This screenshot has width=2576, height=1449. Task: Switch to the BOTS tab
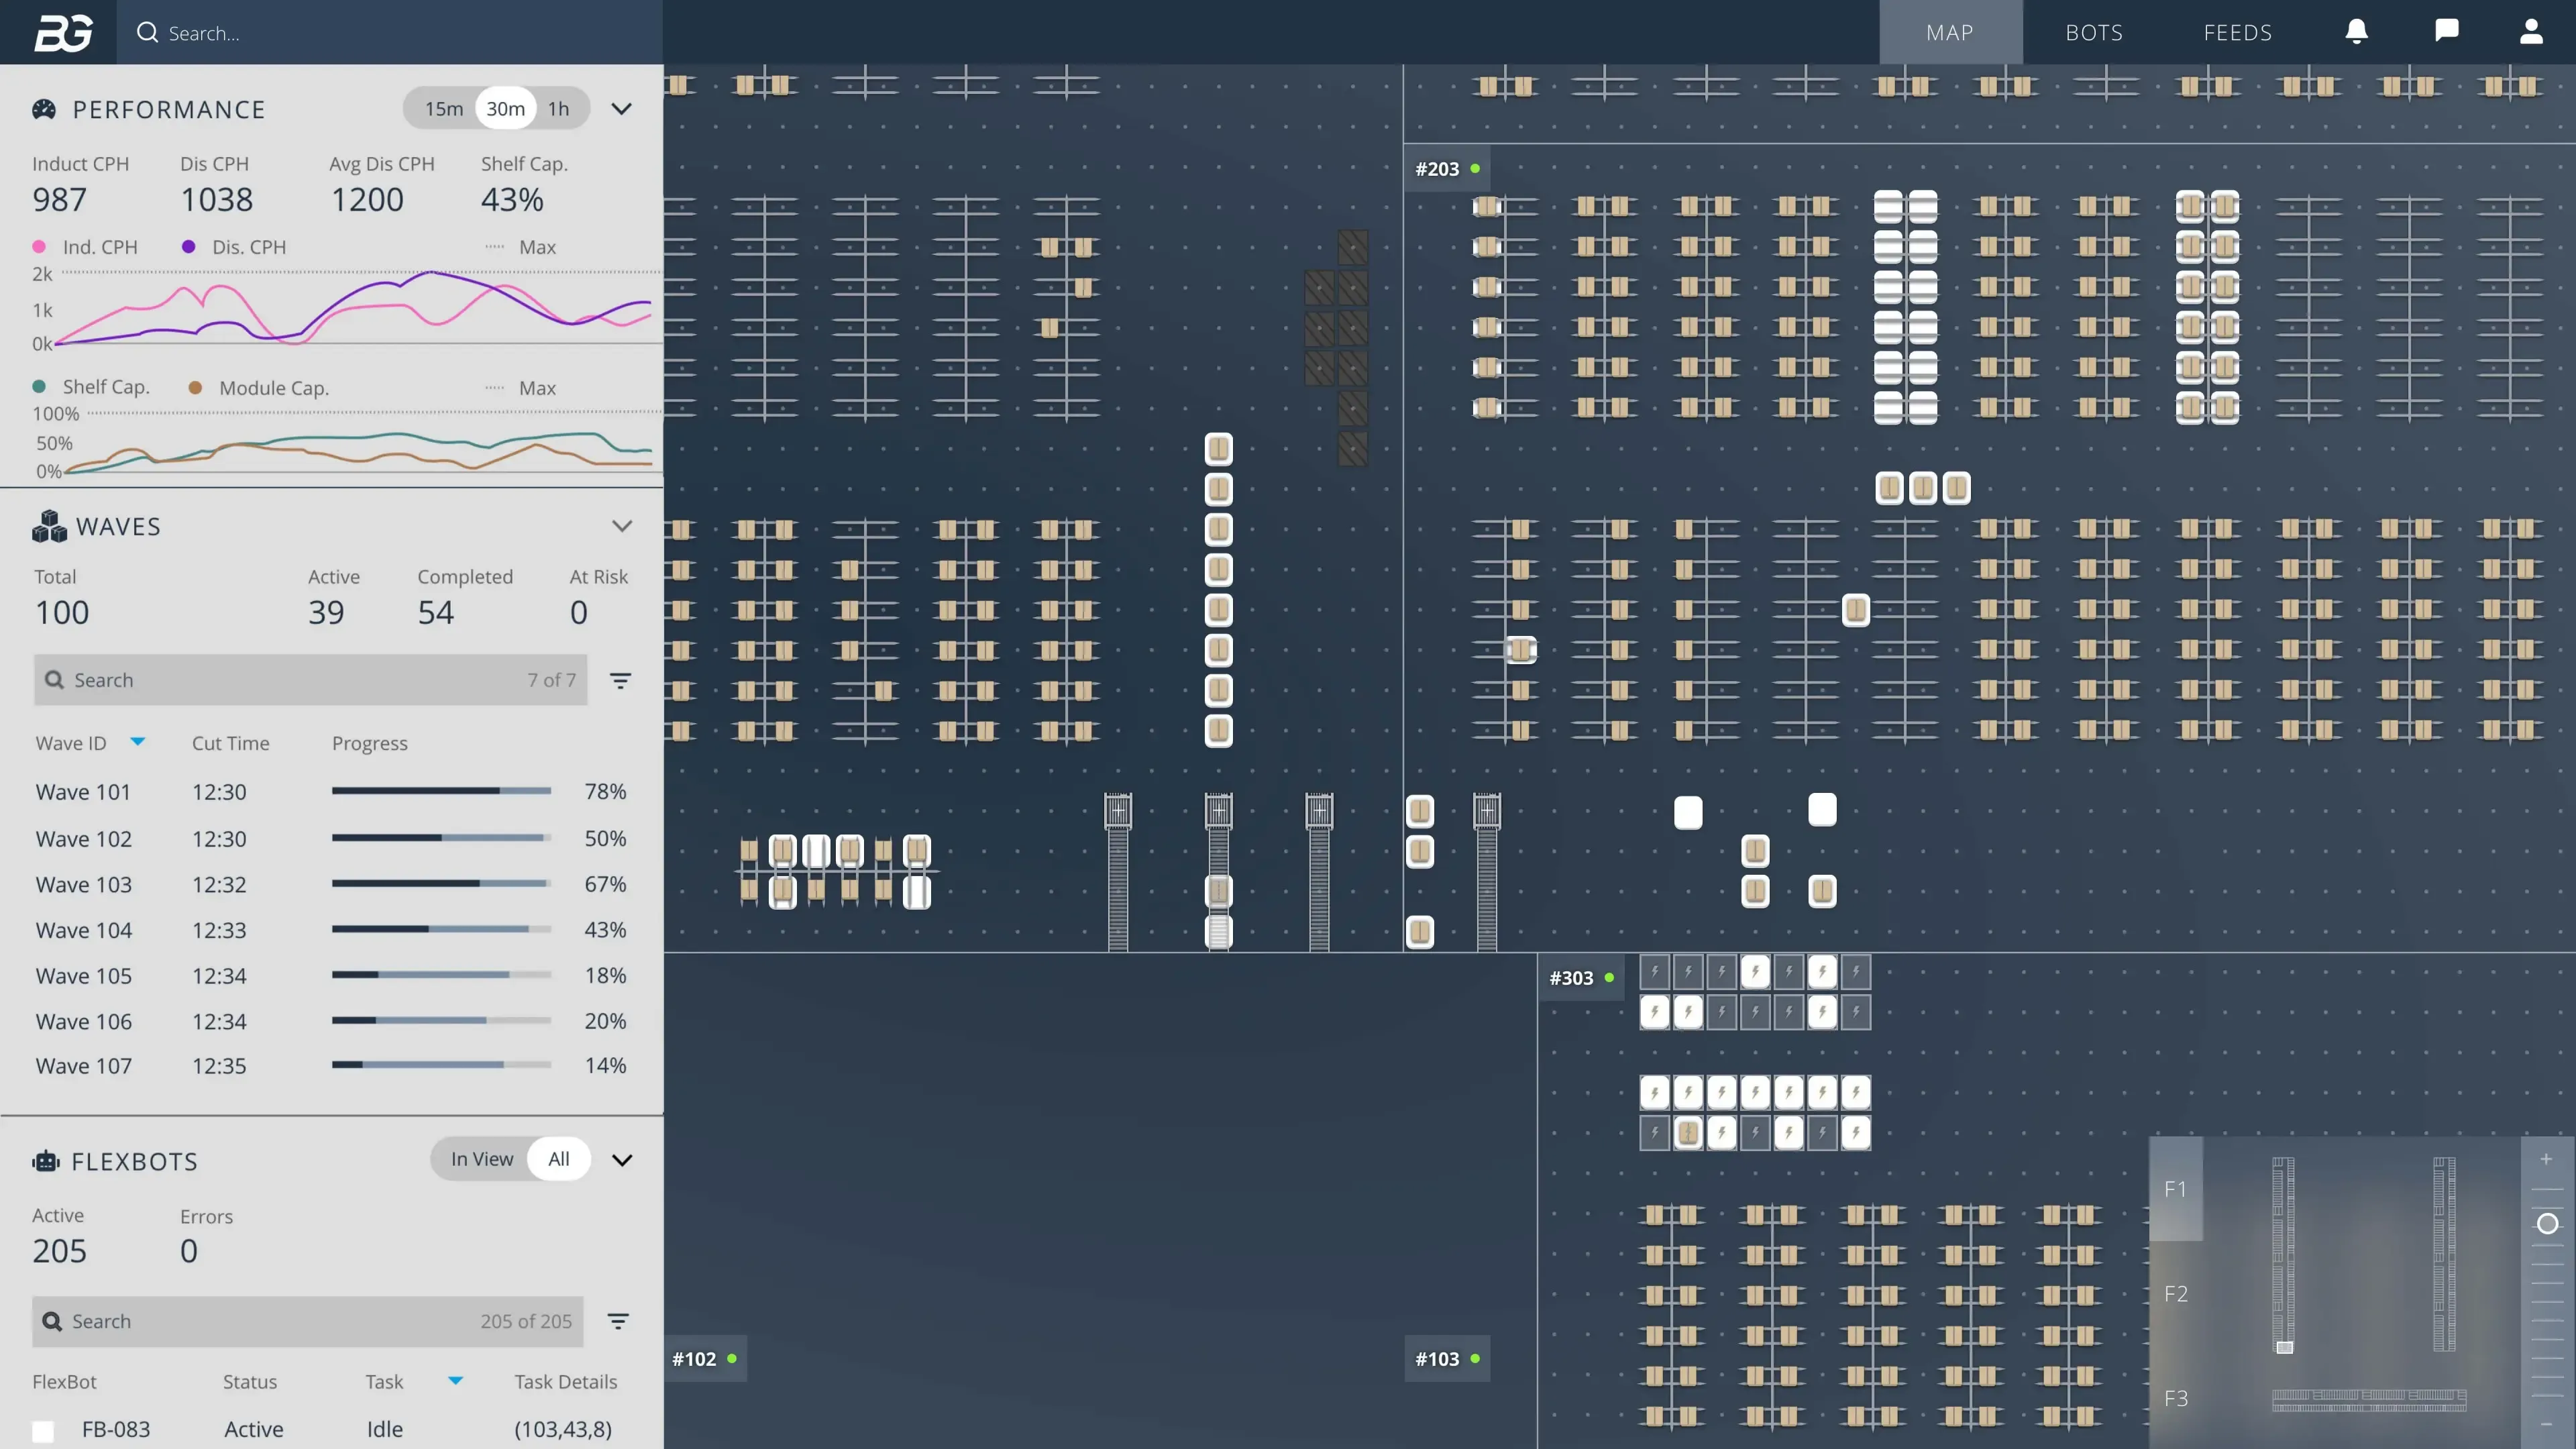2093,32
